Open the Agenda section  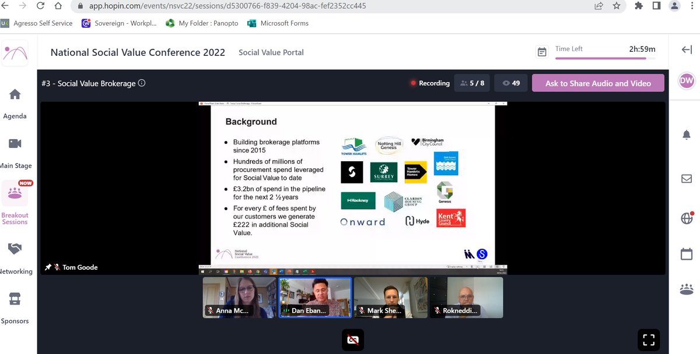[x=15, y=104]
